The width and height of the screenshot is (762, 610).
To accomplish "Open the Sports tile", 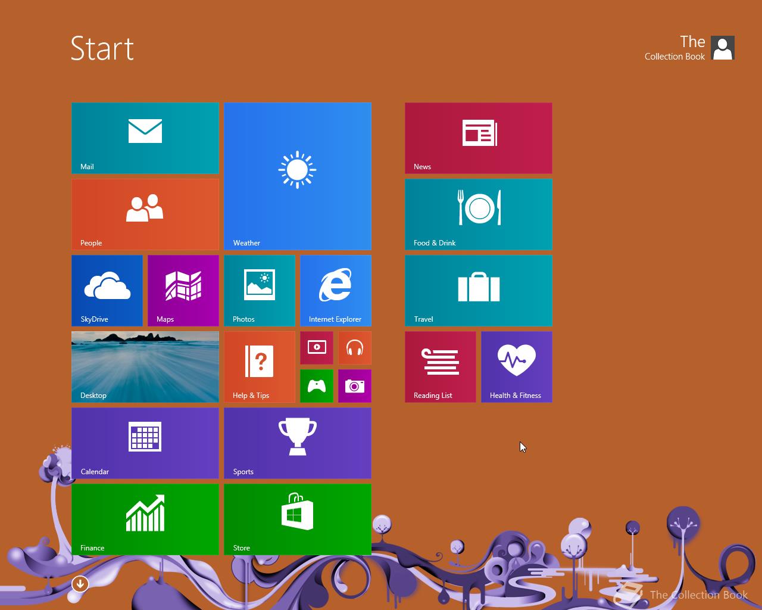I will [298, 443].
